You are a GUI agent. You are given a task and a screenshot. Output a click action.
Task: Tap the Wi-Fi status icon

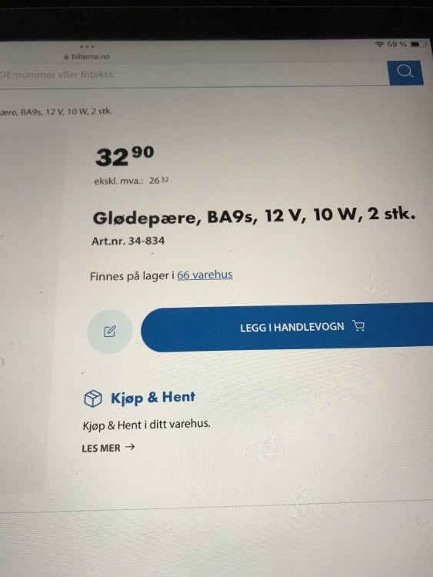(379, 45)
